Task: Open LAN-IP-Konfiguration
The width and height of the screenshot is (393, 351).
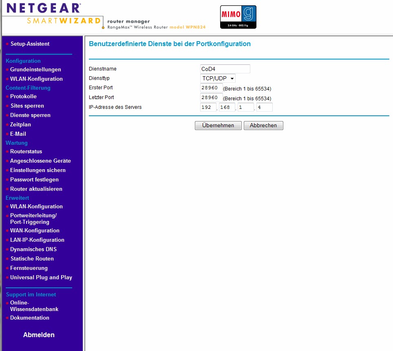Action: (x=37, y=240)
